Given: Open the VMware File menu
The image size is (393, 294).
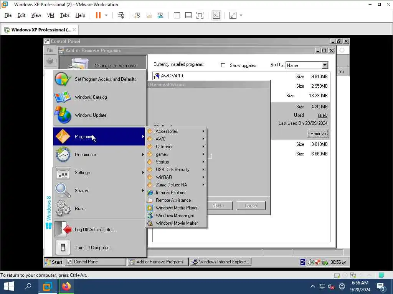Looking at the screenshot, I should click(x=8, y=15).
